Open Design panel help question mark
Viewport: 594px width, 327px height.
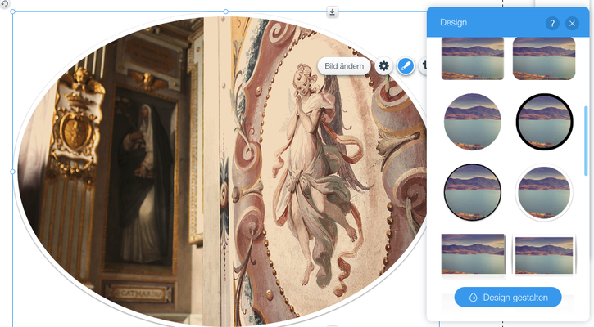[x=552, y=24]
